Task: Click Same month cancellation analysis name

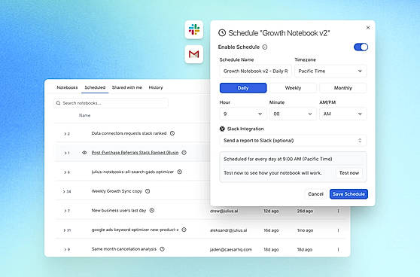Action: click(x=123, y=249)
